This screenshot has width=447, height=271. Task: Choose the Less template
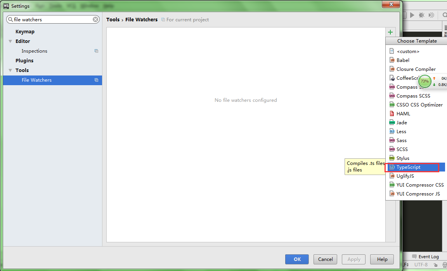[x=416, y=131]
